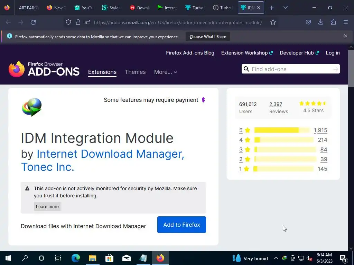This screenshot has width=354, height=265.
Task: Launch Microsoft Edge from taskbar
Action: (x=76, y=258)
